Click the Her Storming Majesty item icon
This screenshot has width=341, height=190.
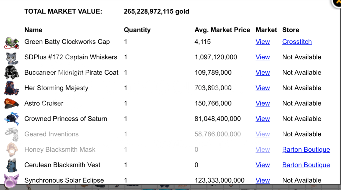pos(12,88)
